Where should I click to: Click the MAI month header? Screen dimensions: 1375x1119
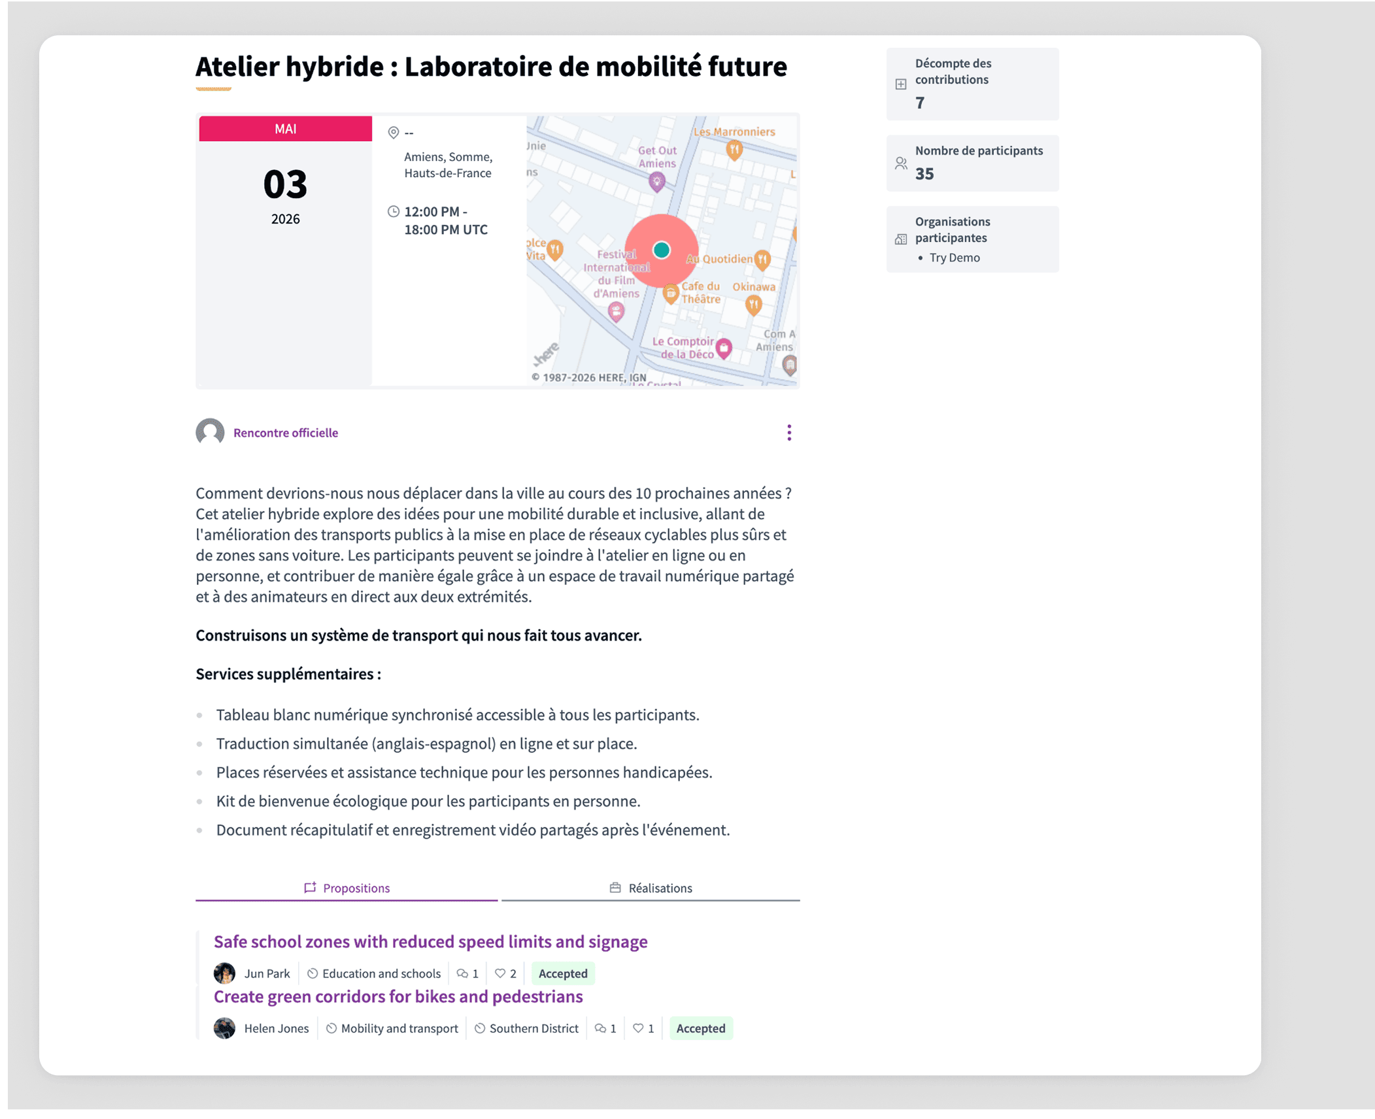click(285, 129)
